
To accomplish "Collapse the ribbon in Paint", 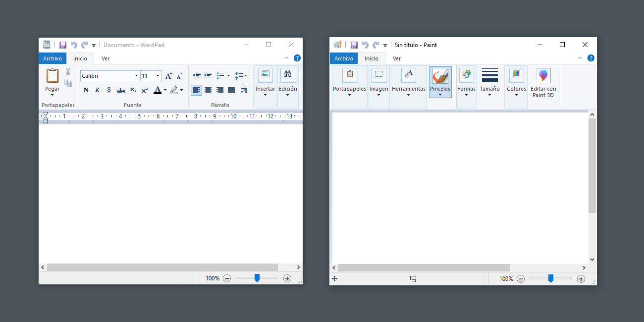I will click(580, 58).
